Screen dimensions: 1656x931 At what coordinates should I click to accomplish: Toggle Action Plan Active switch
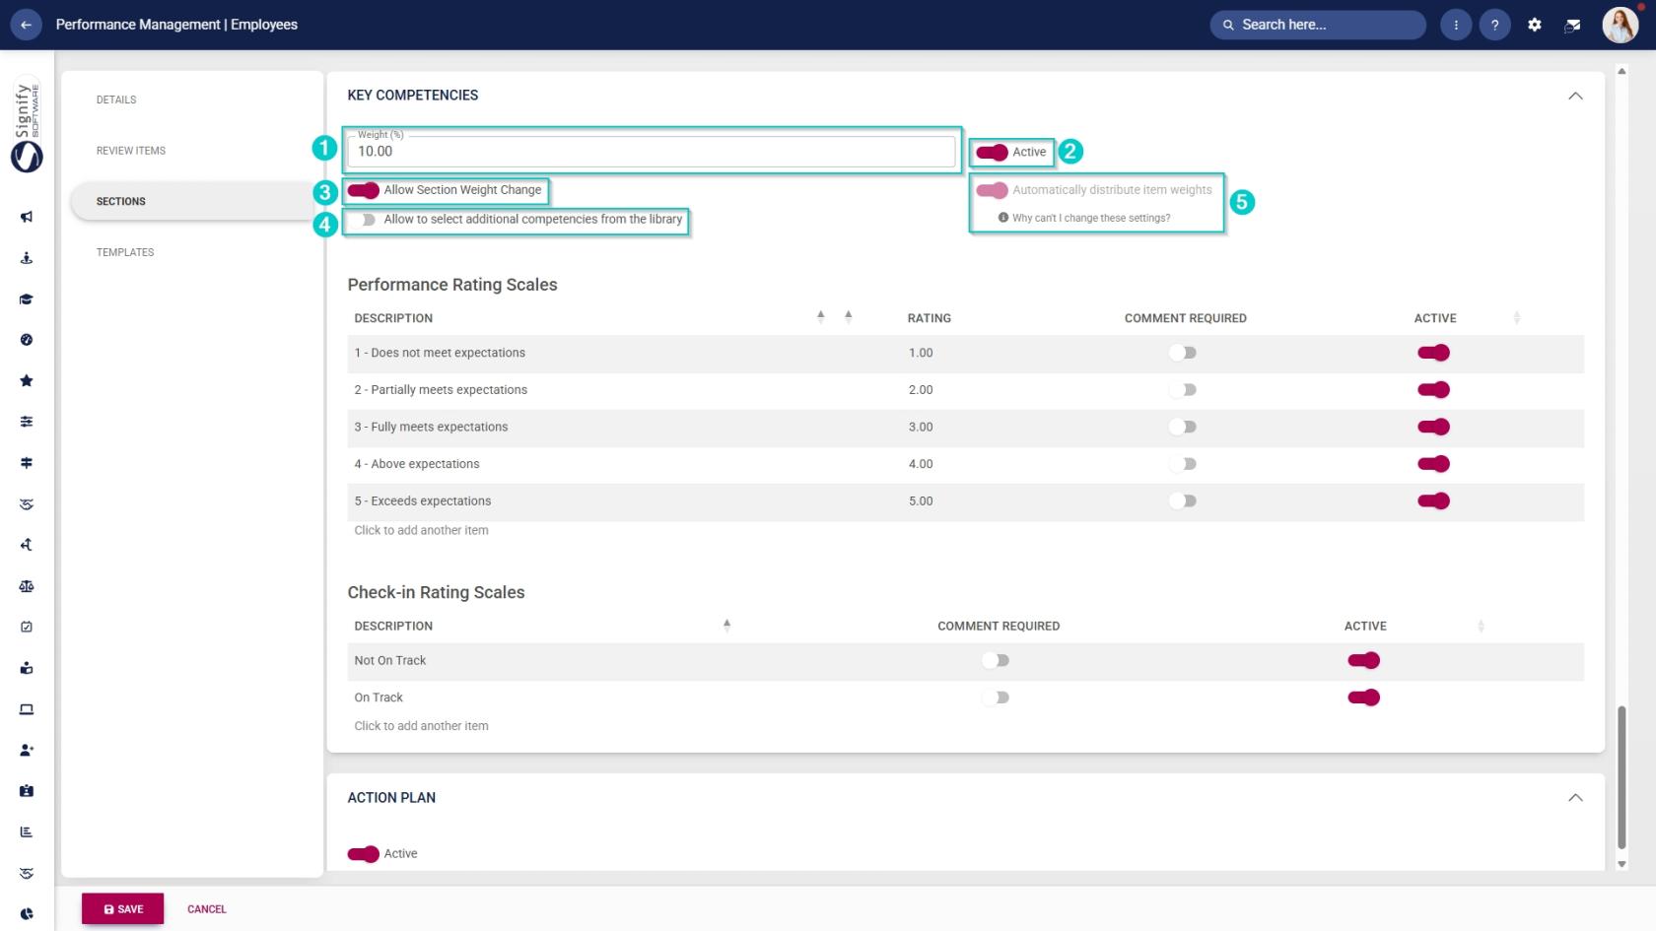363,854
